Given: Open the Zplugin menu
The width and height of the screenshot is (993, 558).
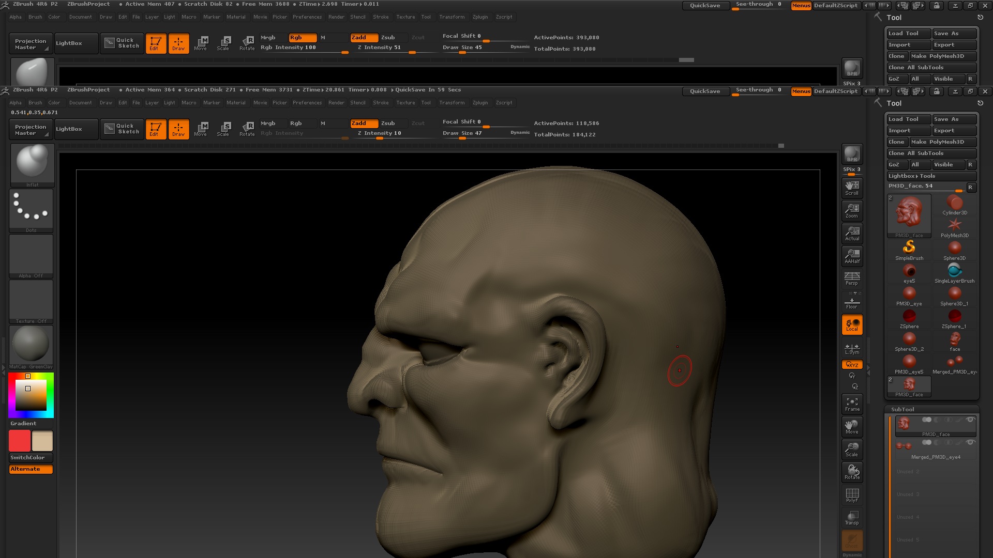Looking at the screenshot, I should [x=480, y=102].
